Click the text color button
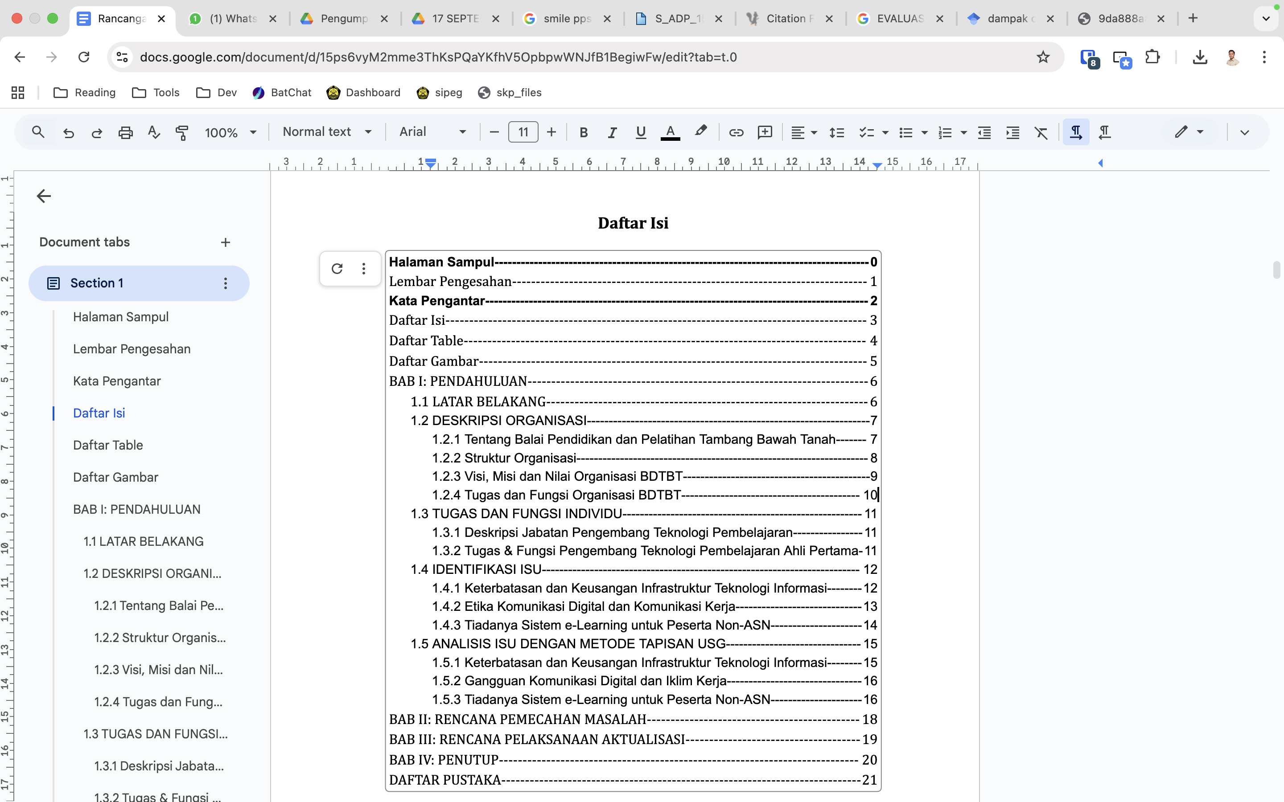Viewport: 1284px width, 802px height. coord(670,132)
